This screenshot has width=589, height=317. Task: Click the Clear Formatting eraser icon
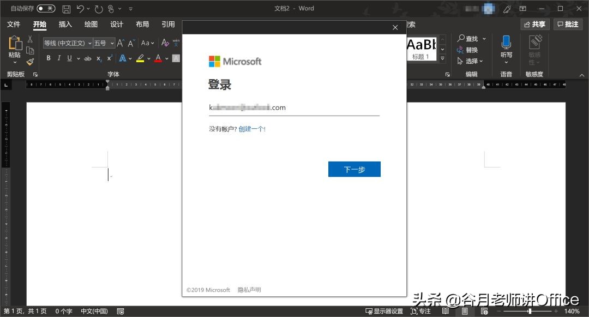coord(165,43)
